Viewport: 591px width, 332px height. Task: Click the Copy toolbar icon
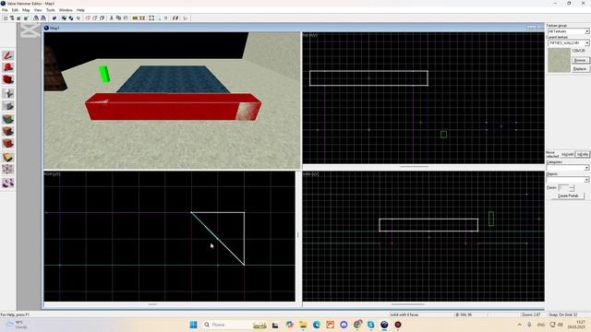coord(118,18)
